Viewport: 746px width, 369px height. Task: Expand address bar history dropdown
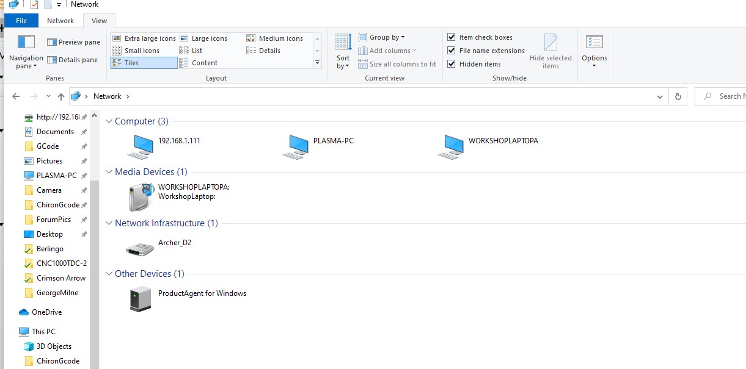click(x=659, y=96)
